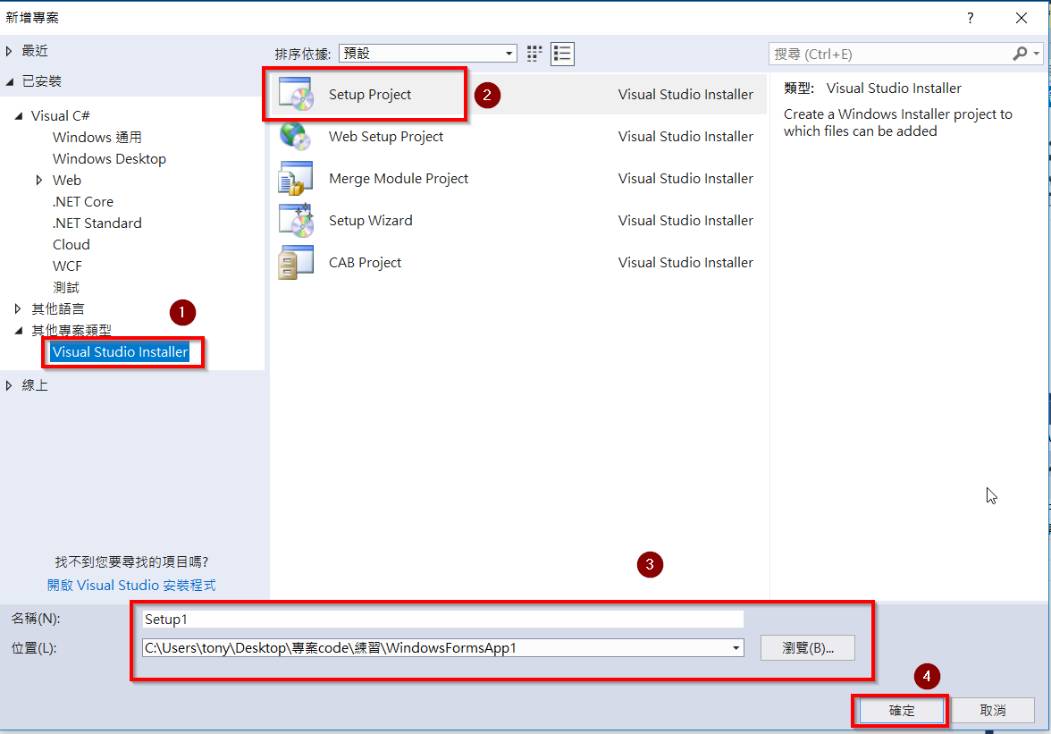Select Windows Desktop category
Image resolution: width=1051 pixels, height=734 pixels.
click(x=109, y=159)
